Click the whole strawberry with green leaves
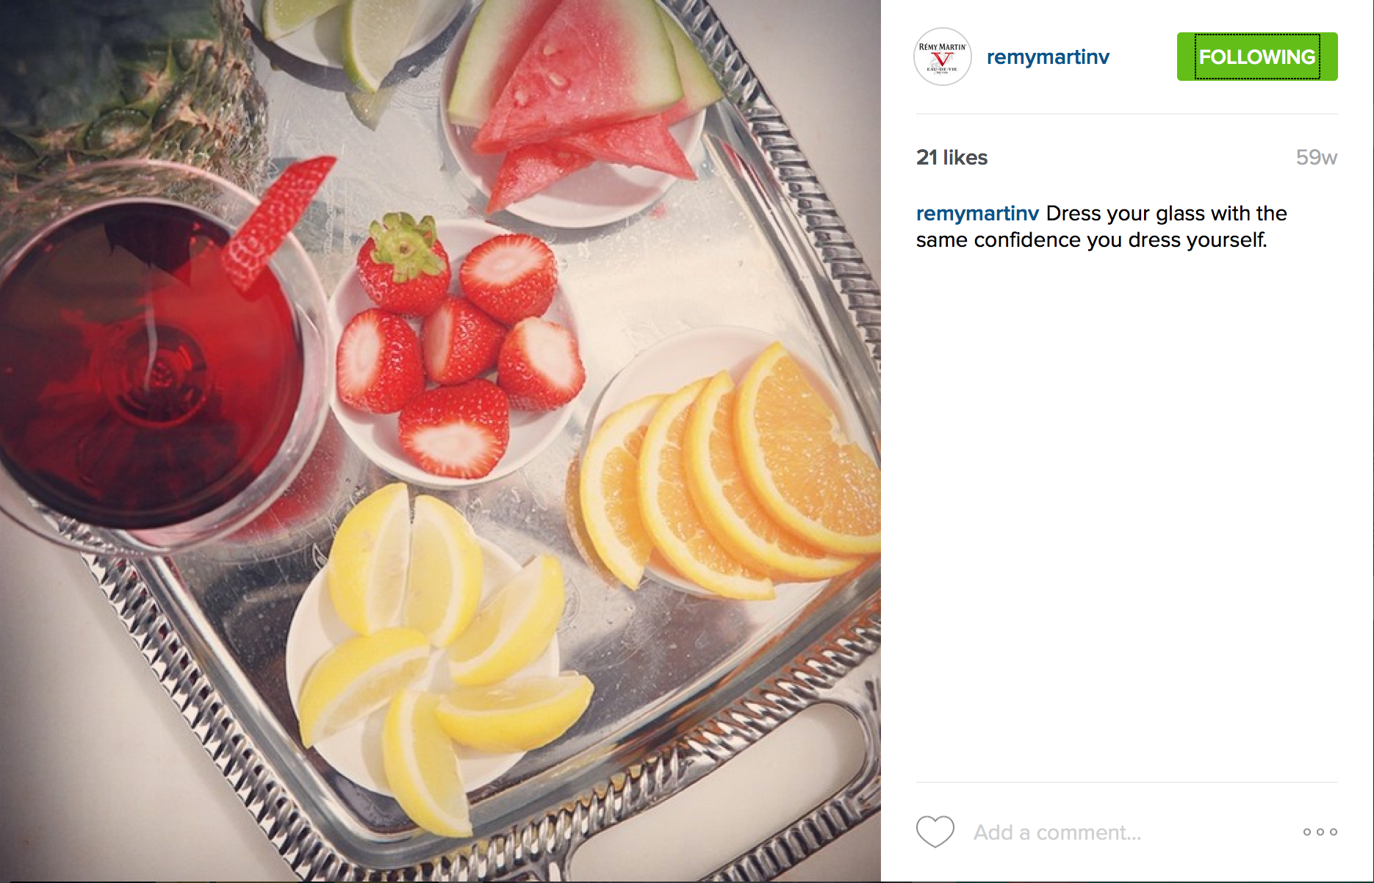 click(403, 263)
